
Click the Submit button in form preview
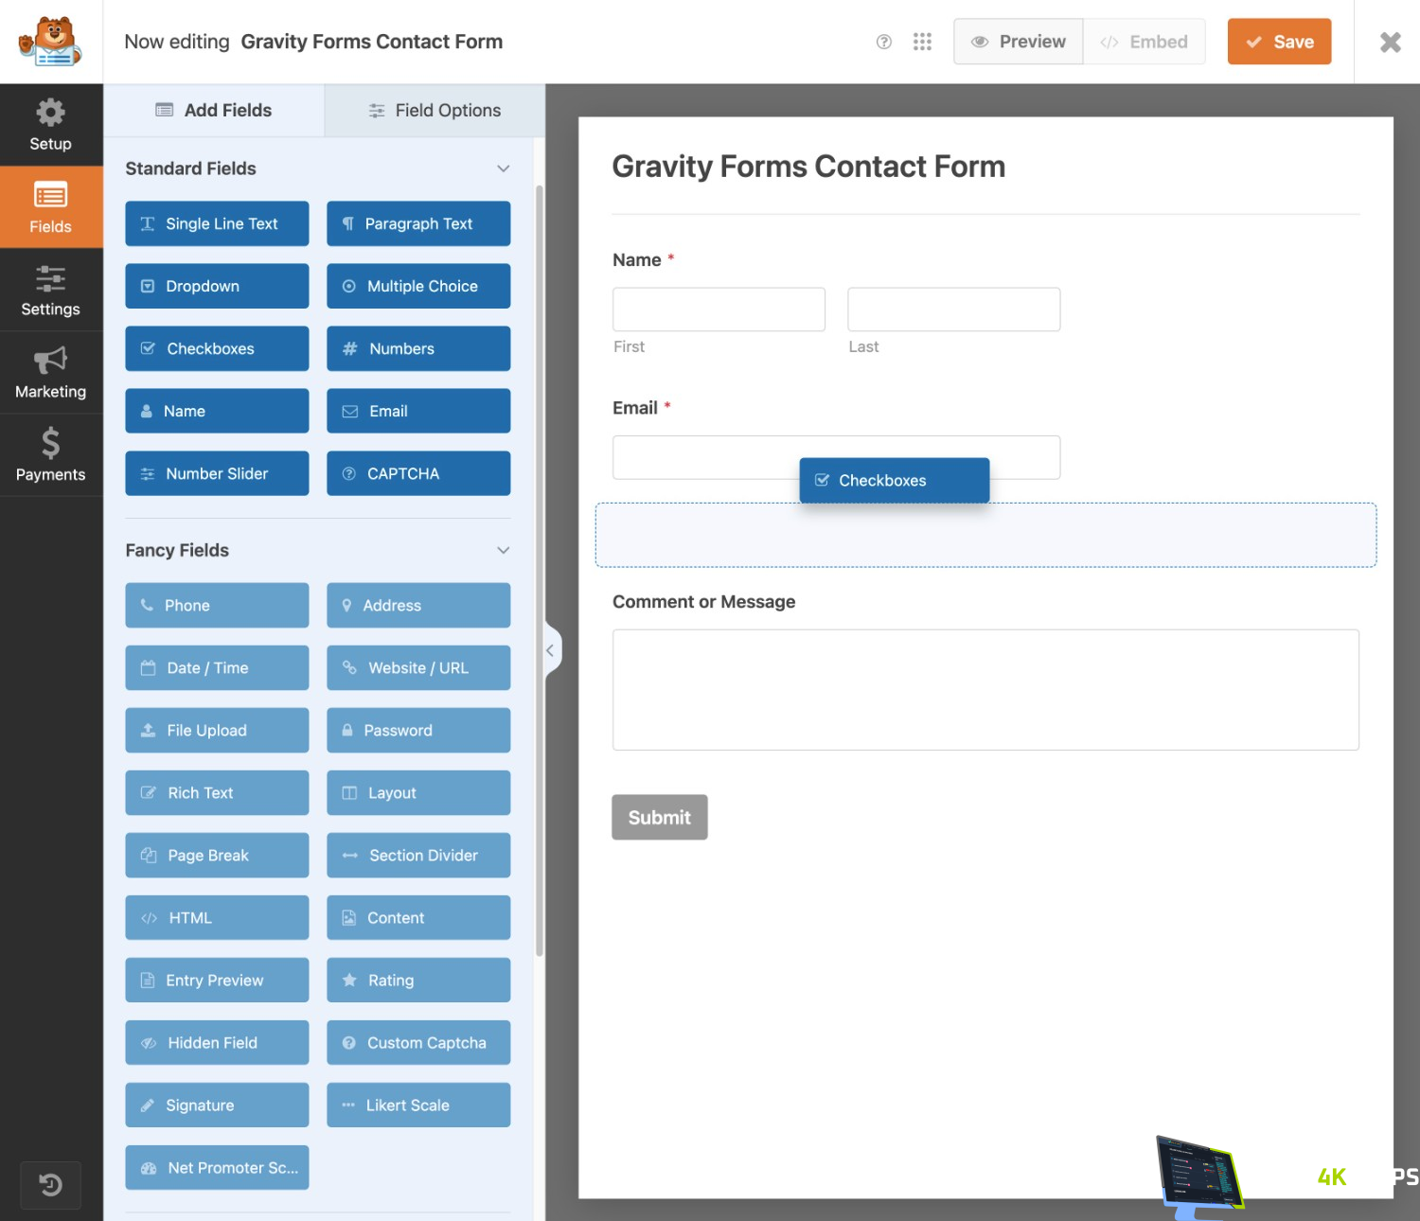[x=660, y=818]
